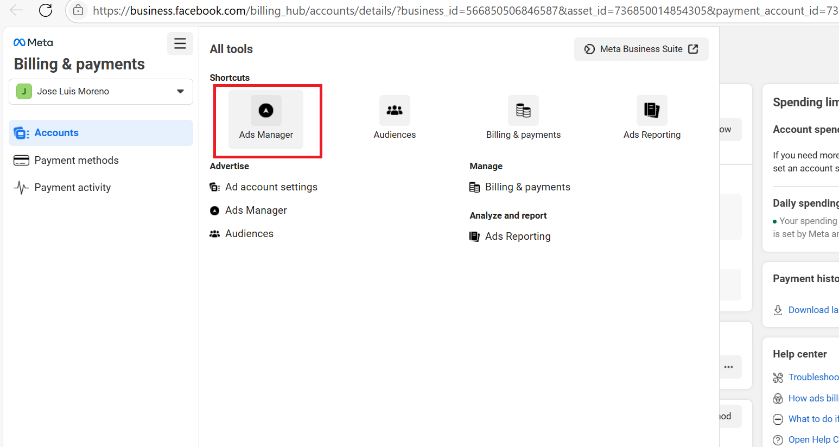839x447 pixels.
Task: Open Meta Business Suite button
Action: coord(641,49)
